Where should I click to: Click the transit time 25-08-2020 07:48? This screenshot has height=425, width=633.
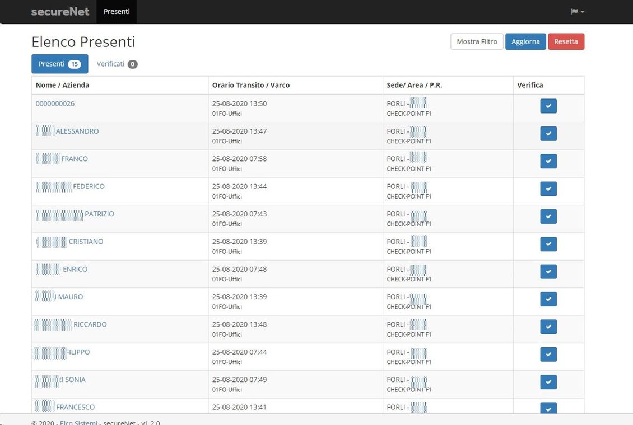[239, 269]
